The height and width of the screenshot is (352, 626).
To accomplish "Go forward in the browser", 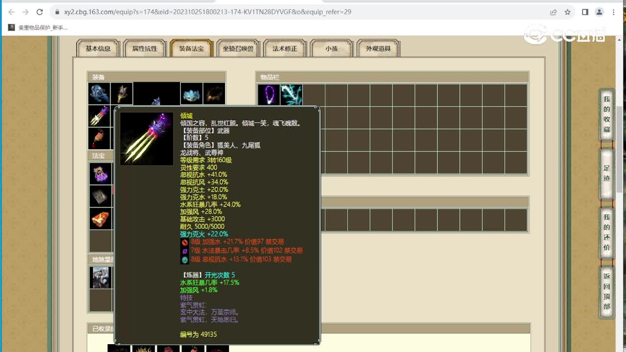I will tap(25, 12).
